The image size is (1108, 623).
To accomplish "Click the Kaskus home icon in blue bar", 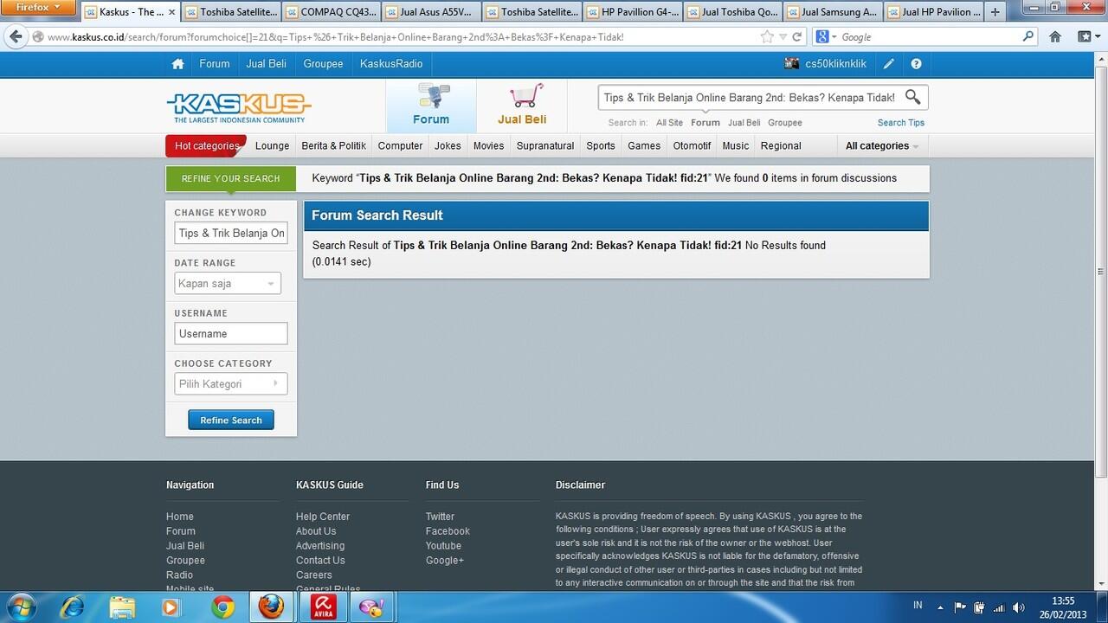I will coord(177,64).
